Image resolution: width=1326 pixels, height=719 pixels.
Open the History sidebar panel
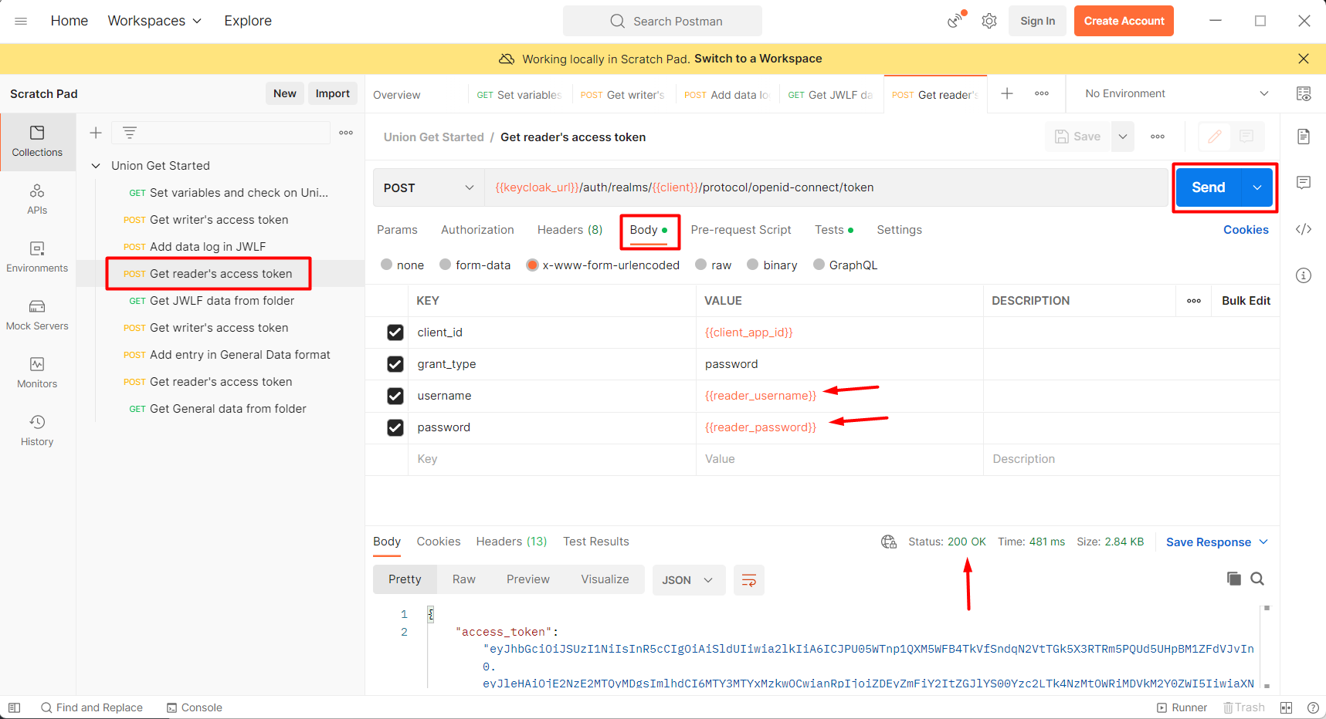(x=37, y=430)
